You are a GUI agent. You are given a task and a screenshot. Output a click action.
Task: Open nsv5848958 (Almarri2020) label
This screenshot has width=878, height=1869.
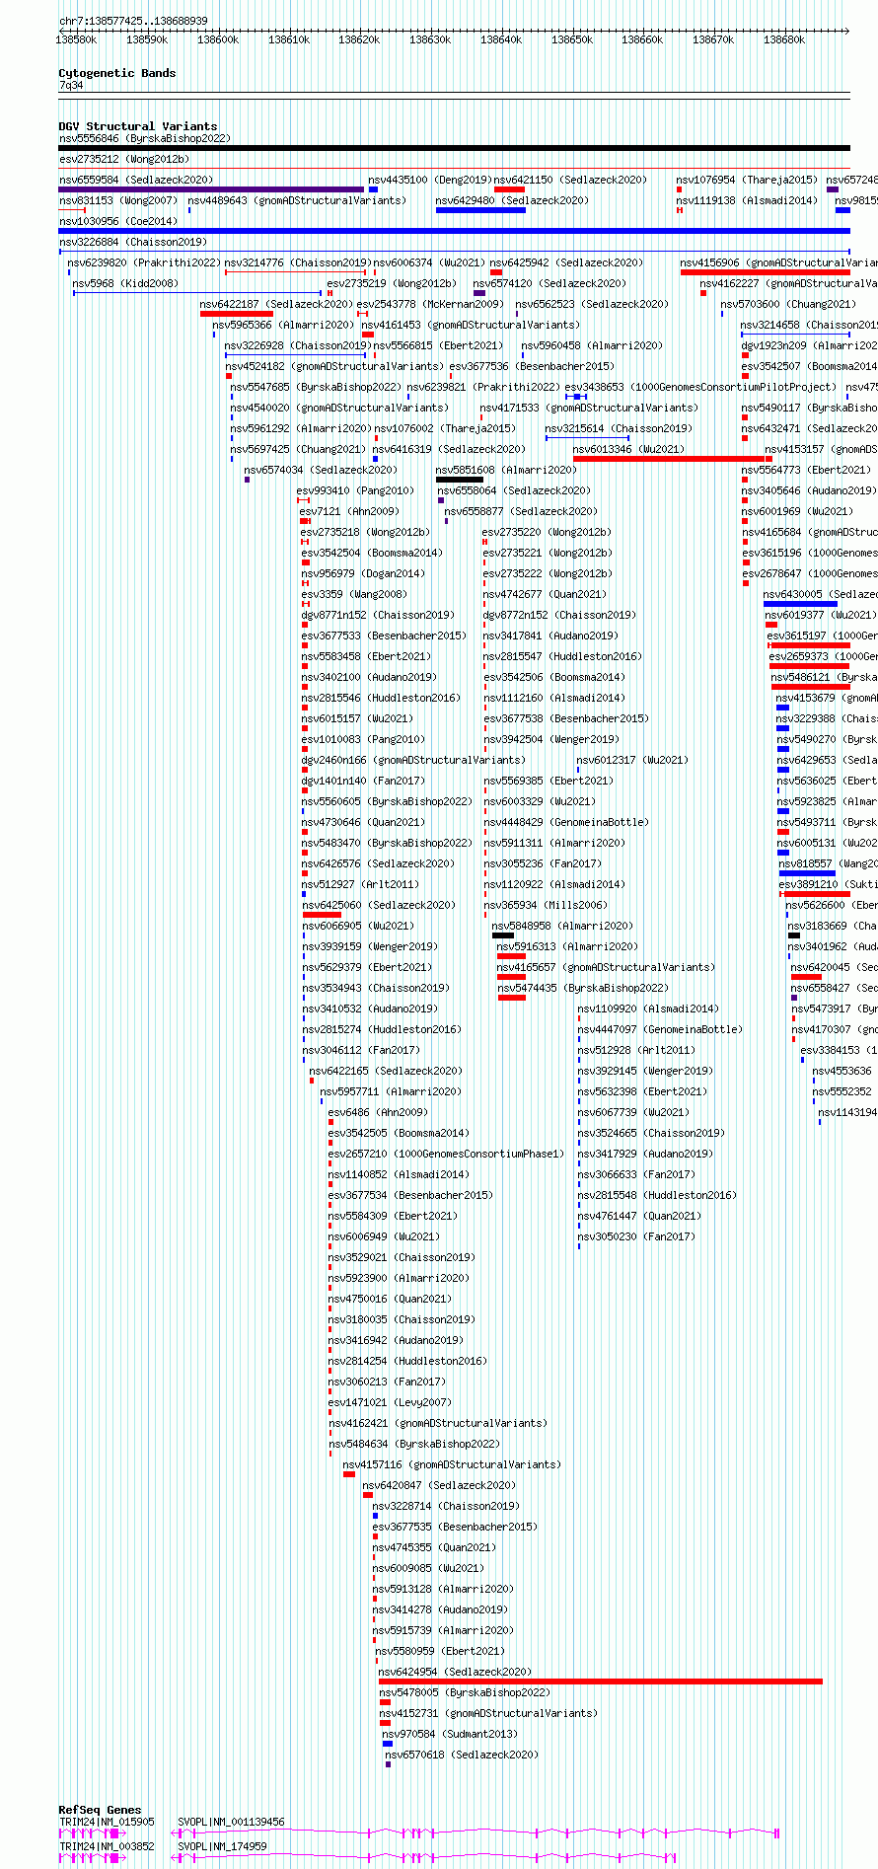coord(563,927)
